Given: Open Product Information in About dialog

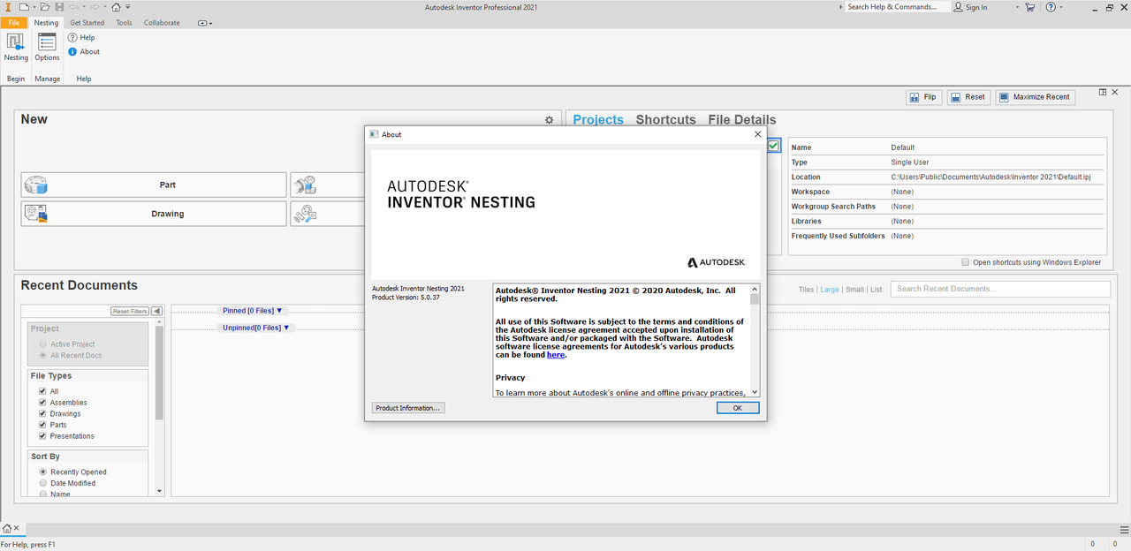Looking at the screenshot, I should (407, 408).
